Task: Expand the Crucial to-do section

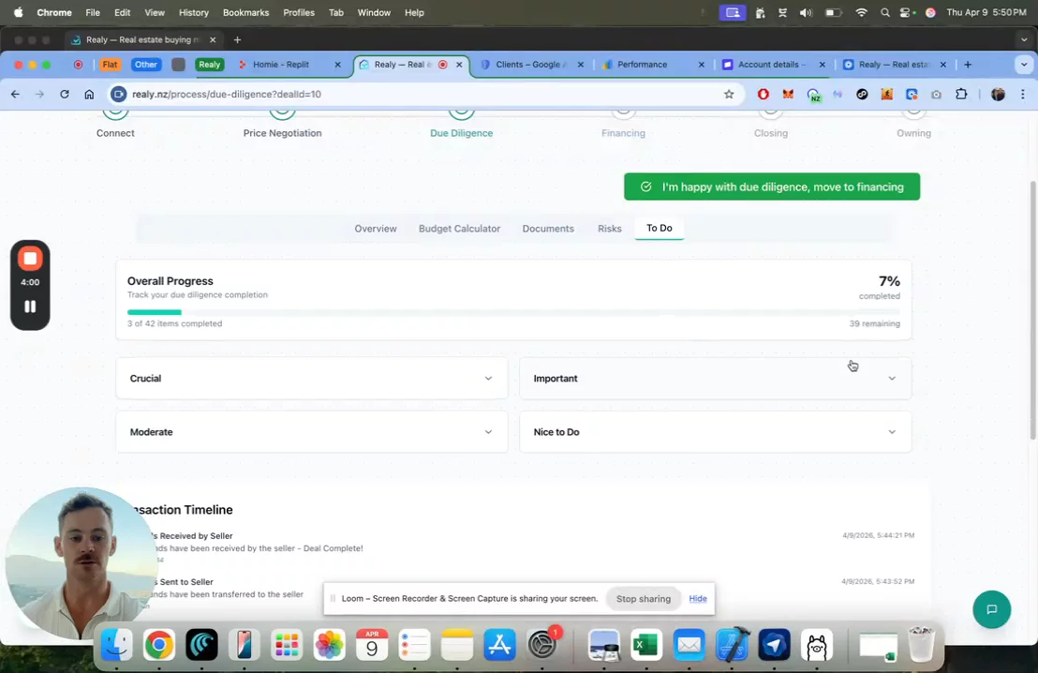Action: pyautogui.click(x=312, y=379)
